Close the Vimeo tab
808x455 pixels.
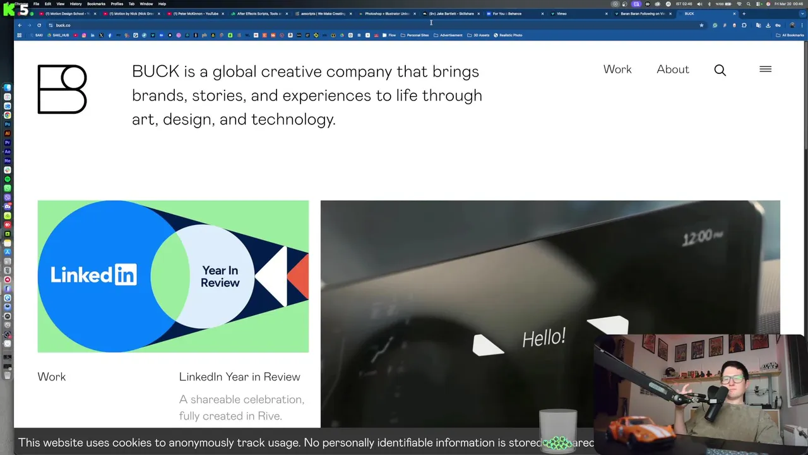pos(607,13)
